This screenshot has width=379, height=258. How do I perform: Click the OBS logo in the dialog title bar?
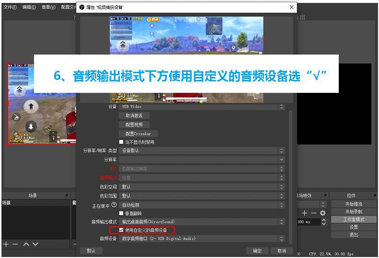click(82, 7)
